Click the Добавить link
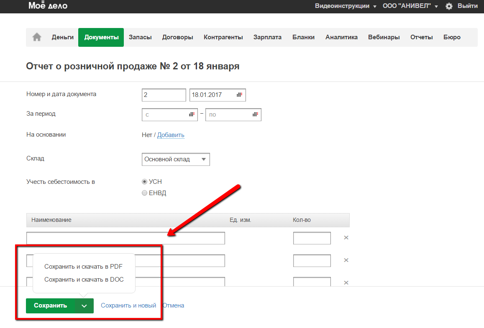Viewport: 484px width, 328px height. [171, 135]
